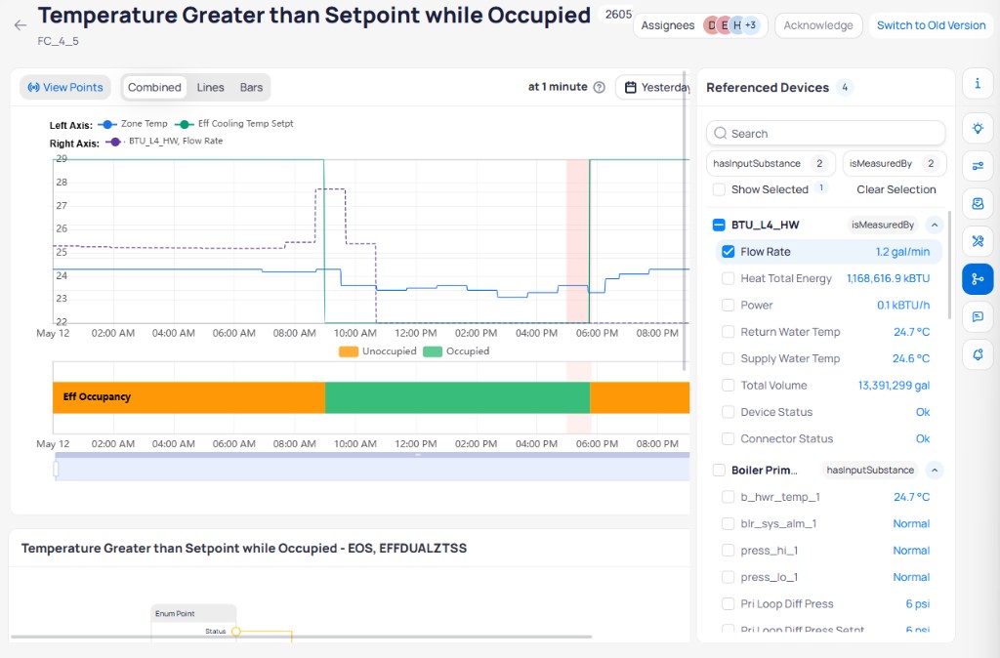The width and height of the screenshot is (1000, 658).
Task: Filter by isMeasuredBy relation chip
Action: coord(895,163)
